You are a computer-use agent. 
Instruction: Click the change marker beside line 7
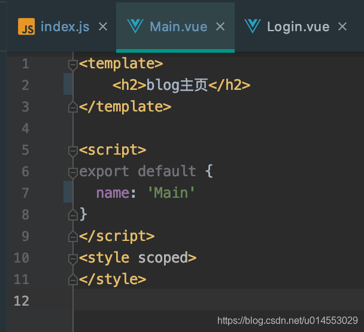click(x=68, y=192)
